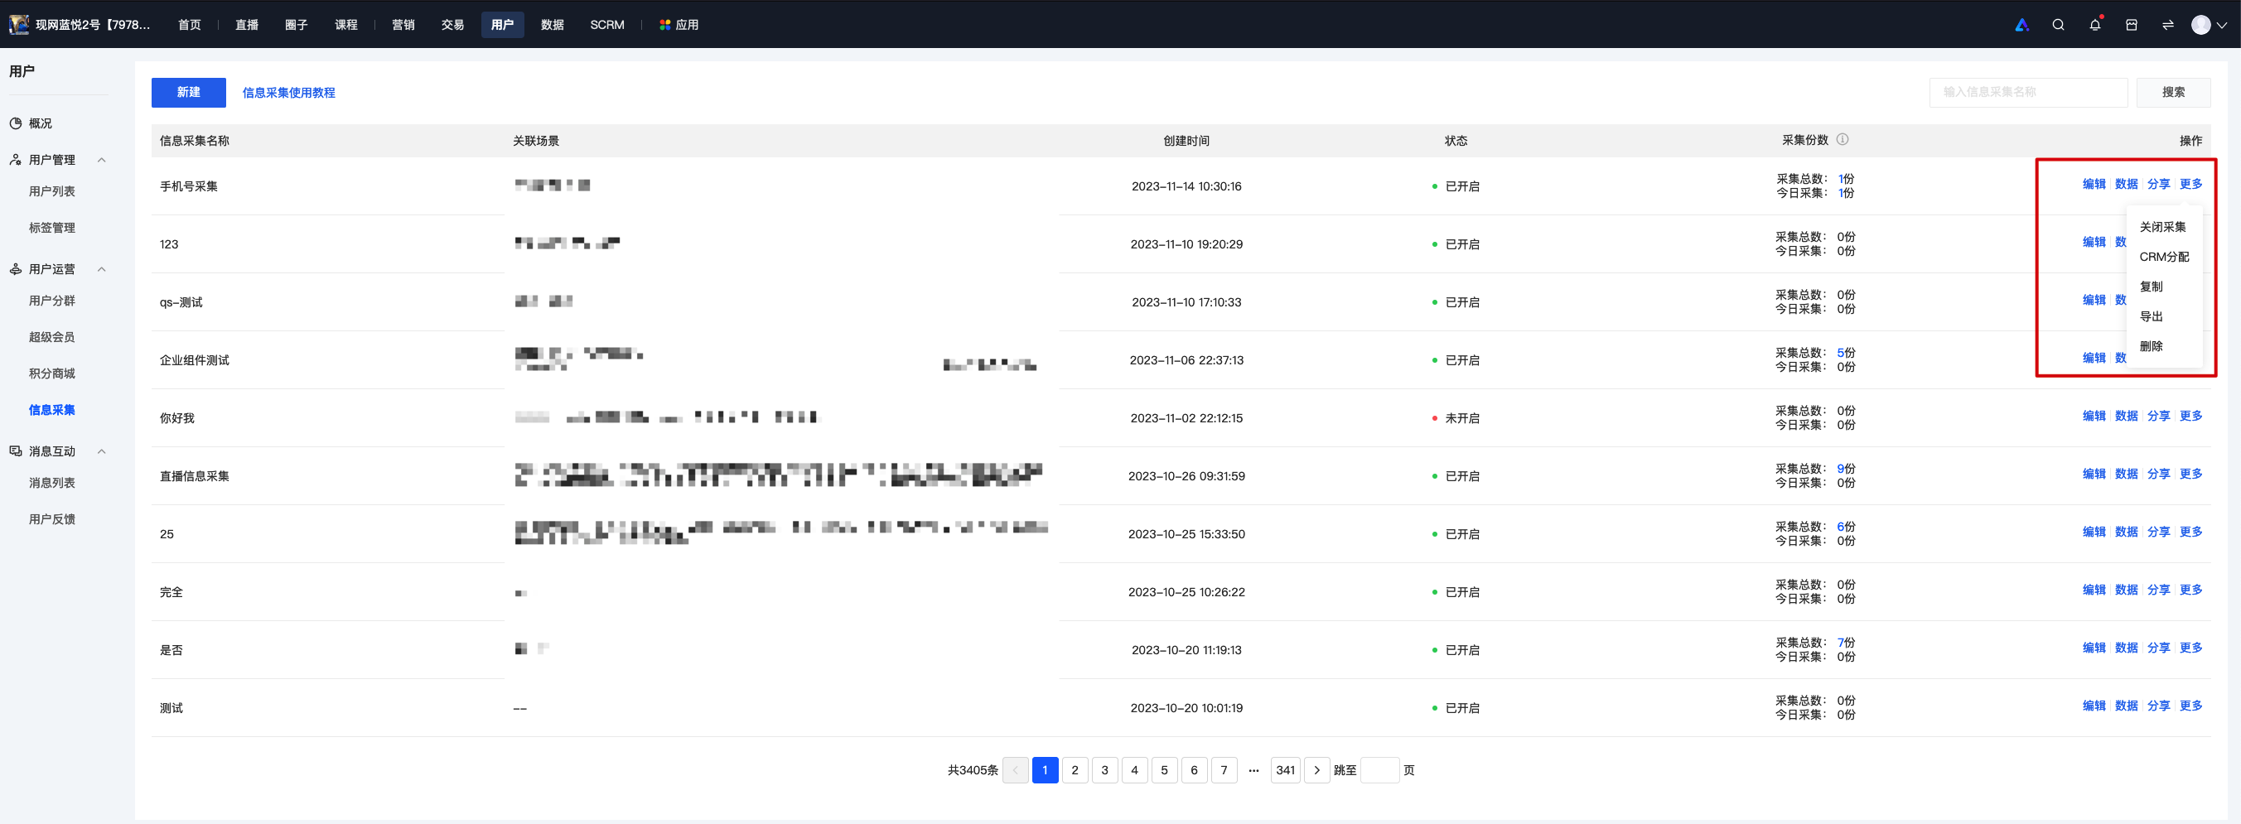
Task: Open 用户分群 in the sidebar
Action: click(x=52, y=301)
